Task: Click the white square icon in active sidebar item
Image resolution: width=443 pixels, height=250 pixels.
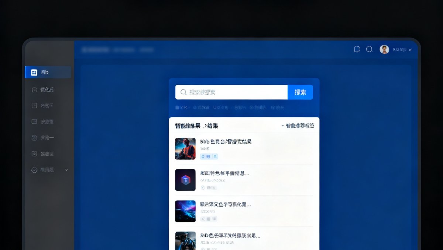Action: click(x=34, y=72)
